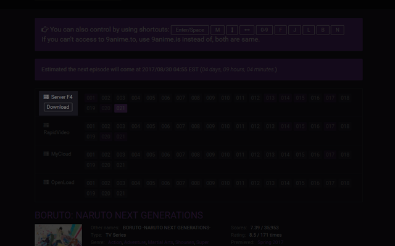This screenshot has width=395, height=246.
Task: Click the 8.5 / 171 times rating value
Action: click(x=265, y=235)
